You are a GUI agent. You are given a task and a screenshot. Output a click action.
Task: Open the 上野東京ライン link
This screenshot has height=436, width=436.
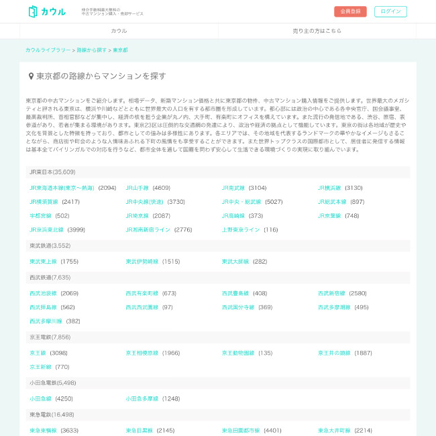click(x=241, y=229)
